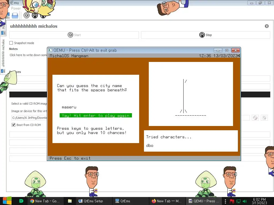Uncheck Boot from CD ROM

pyautogui.click(x=13, y=125)
